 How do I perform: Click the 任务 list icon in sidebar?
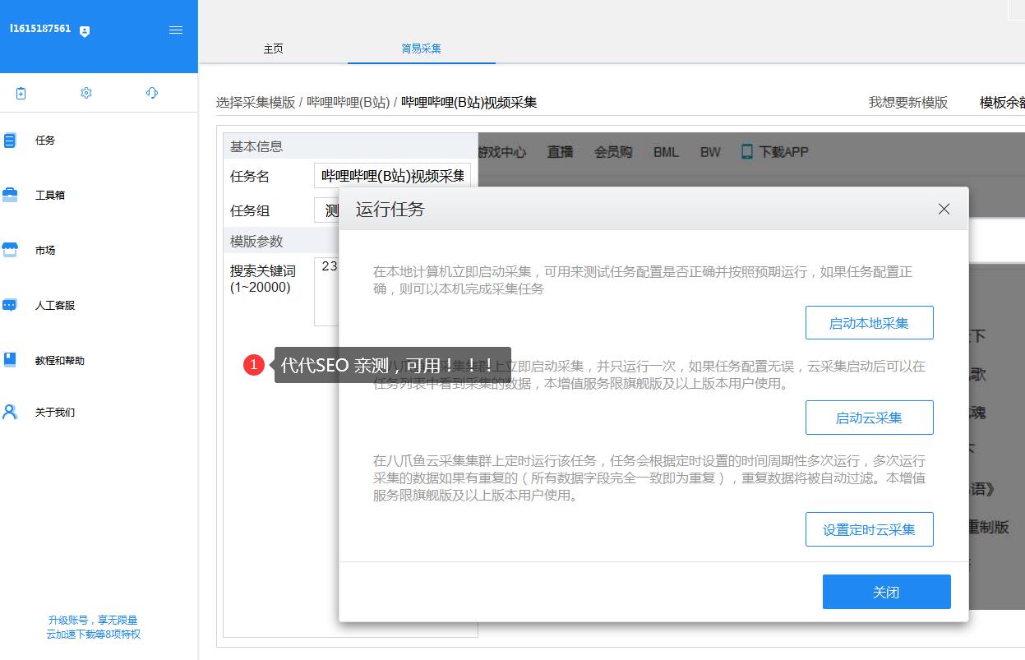tap(10, 141)
